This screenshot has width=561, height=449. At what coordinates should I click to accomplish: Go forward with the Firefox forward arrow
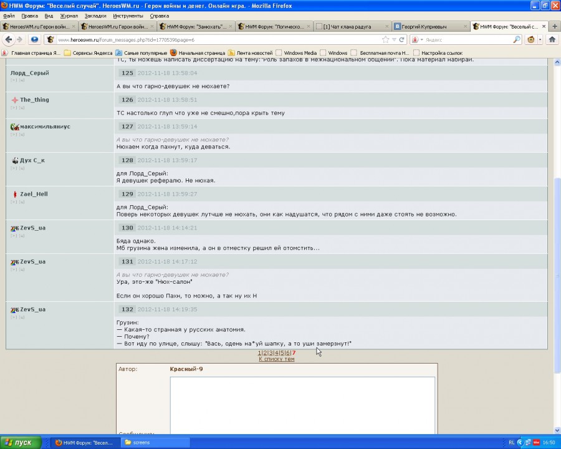(x=19, y=39)
